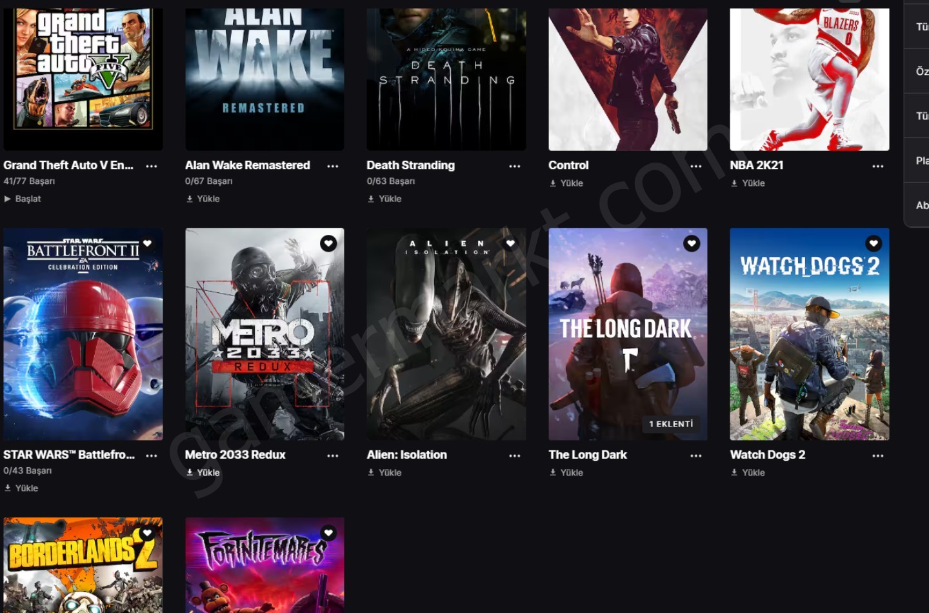Install STAR WARS Battlefront II via Yükle
The image size is (929, 613).
21,488
